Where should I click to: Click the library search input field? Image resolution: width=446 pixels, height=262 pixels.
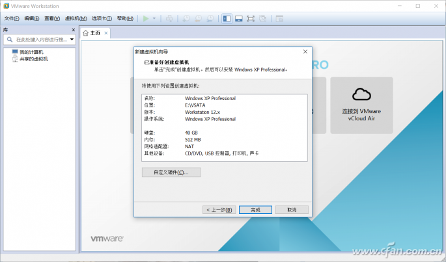[x=40, y=40]
